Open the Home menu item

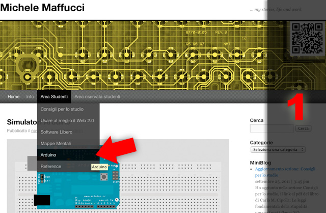(14, 97)
